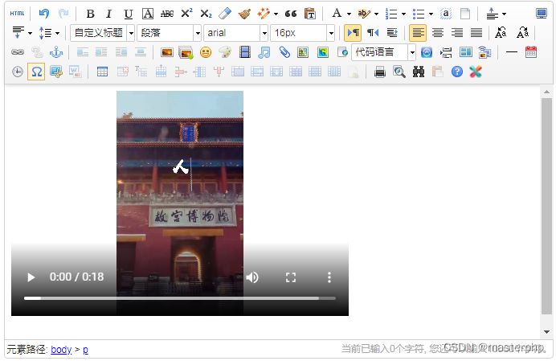Screen dimensions: 556x361
Task: Open scrawl drawing palette
Action: point(225,52)
